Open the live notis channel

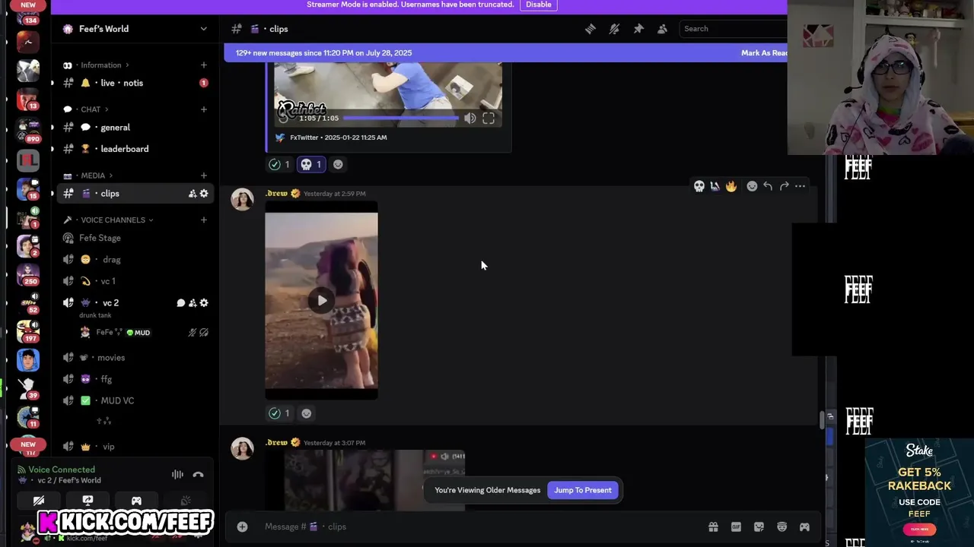tap(135, 83)
